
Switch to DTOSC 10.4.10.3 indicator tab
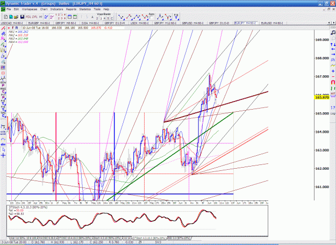pyautogui.click(x=74, y=238)
